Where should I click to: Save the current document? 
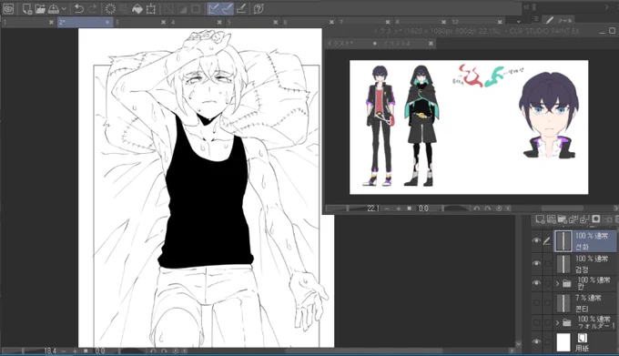point(54,9)
